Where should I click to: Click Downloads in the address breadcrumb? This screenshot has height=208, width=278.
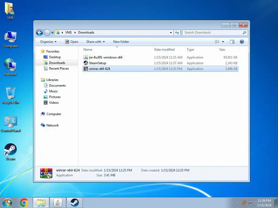86,32
